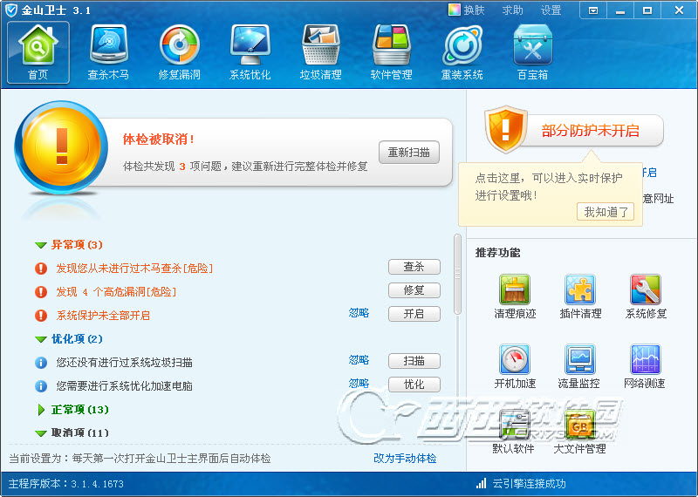Open the 流量监控 tool
The height and width of the screenshot is (497, 698).
(x=579, y=366)
